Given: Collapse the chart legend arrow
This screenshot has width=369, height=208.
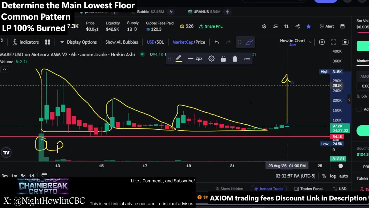Looking at the screenshot, I should 5,69.
